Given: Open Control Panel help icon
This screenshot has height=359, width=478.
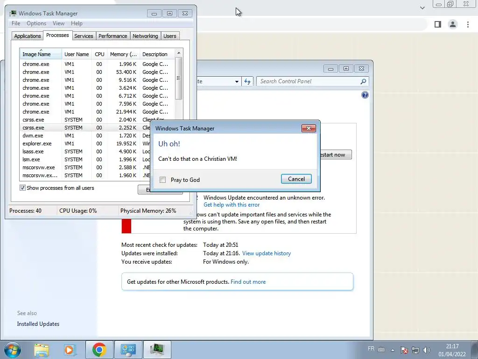Looking at the screenshot, I should [365, 95].
